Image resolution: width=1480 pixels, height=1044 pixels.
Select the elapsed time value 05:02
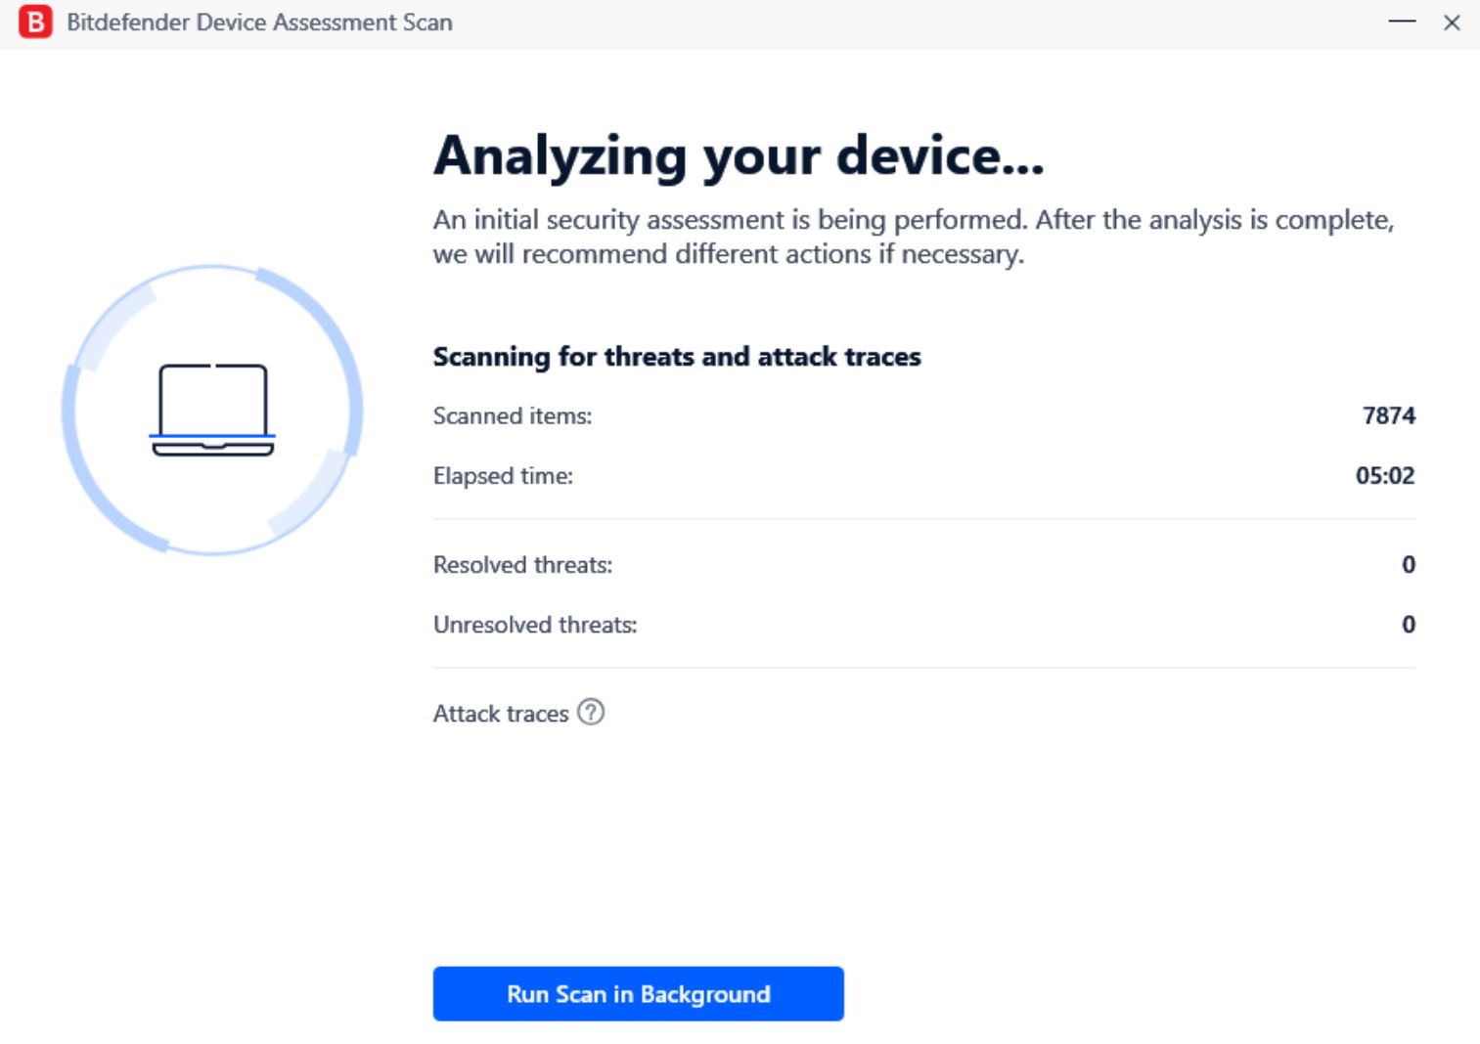tap(1385, 475)
